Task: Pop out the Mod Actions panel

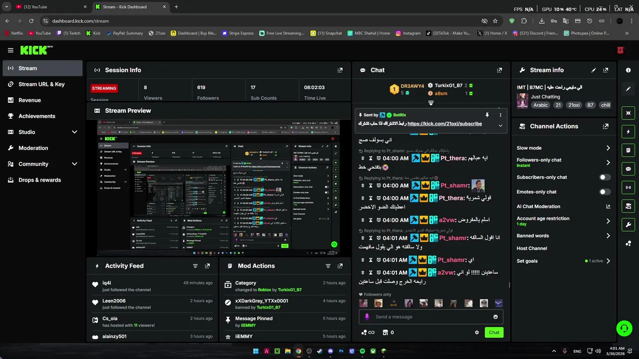Action: pyautogui.click(x=340, y=266)
